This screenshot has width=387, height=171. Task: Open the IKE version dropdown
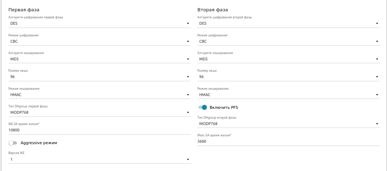coord(99,159)
